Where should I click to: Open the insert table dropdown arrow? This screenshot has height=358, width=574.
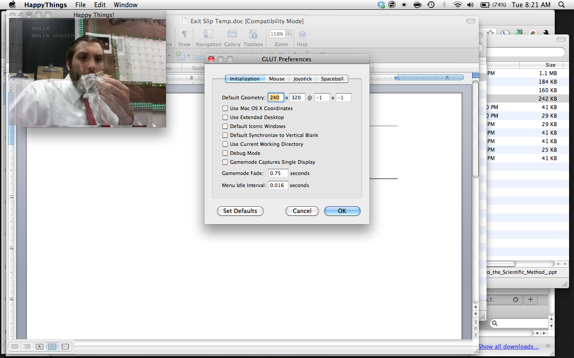tap(189, 56)
